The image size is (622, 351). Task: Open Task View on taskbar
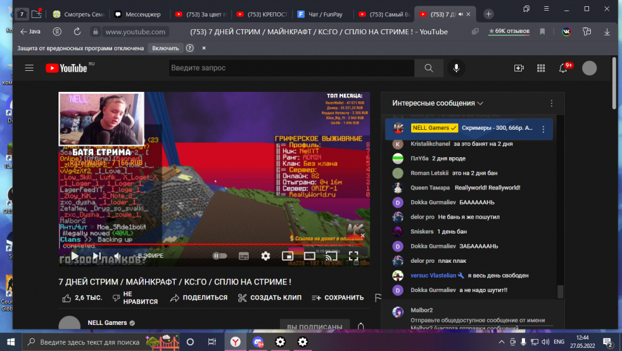click(x=212, y=342)
